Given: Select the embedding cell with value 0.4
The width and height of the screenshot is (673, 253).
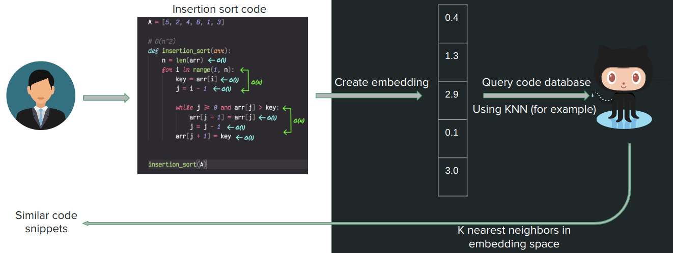Looking at the screenshot, I should pyautogui.click(x=452, y=18).
